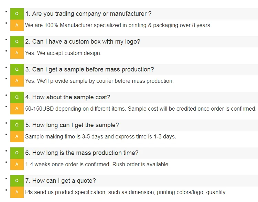The image size is (258, 202).
Task: Select the question 'Are you trading company or manufacturer'
Action: [88, 14]
